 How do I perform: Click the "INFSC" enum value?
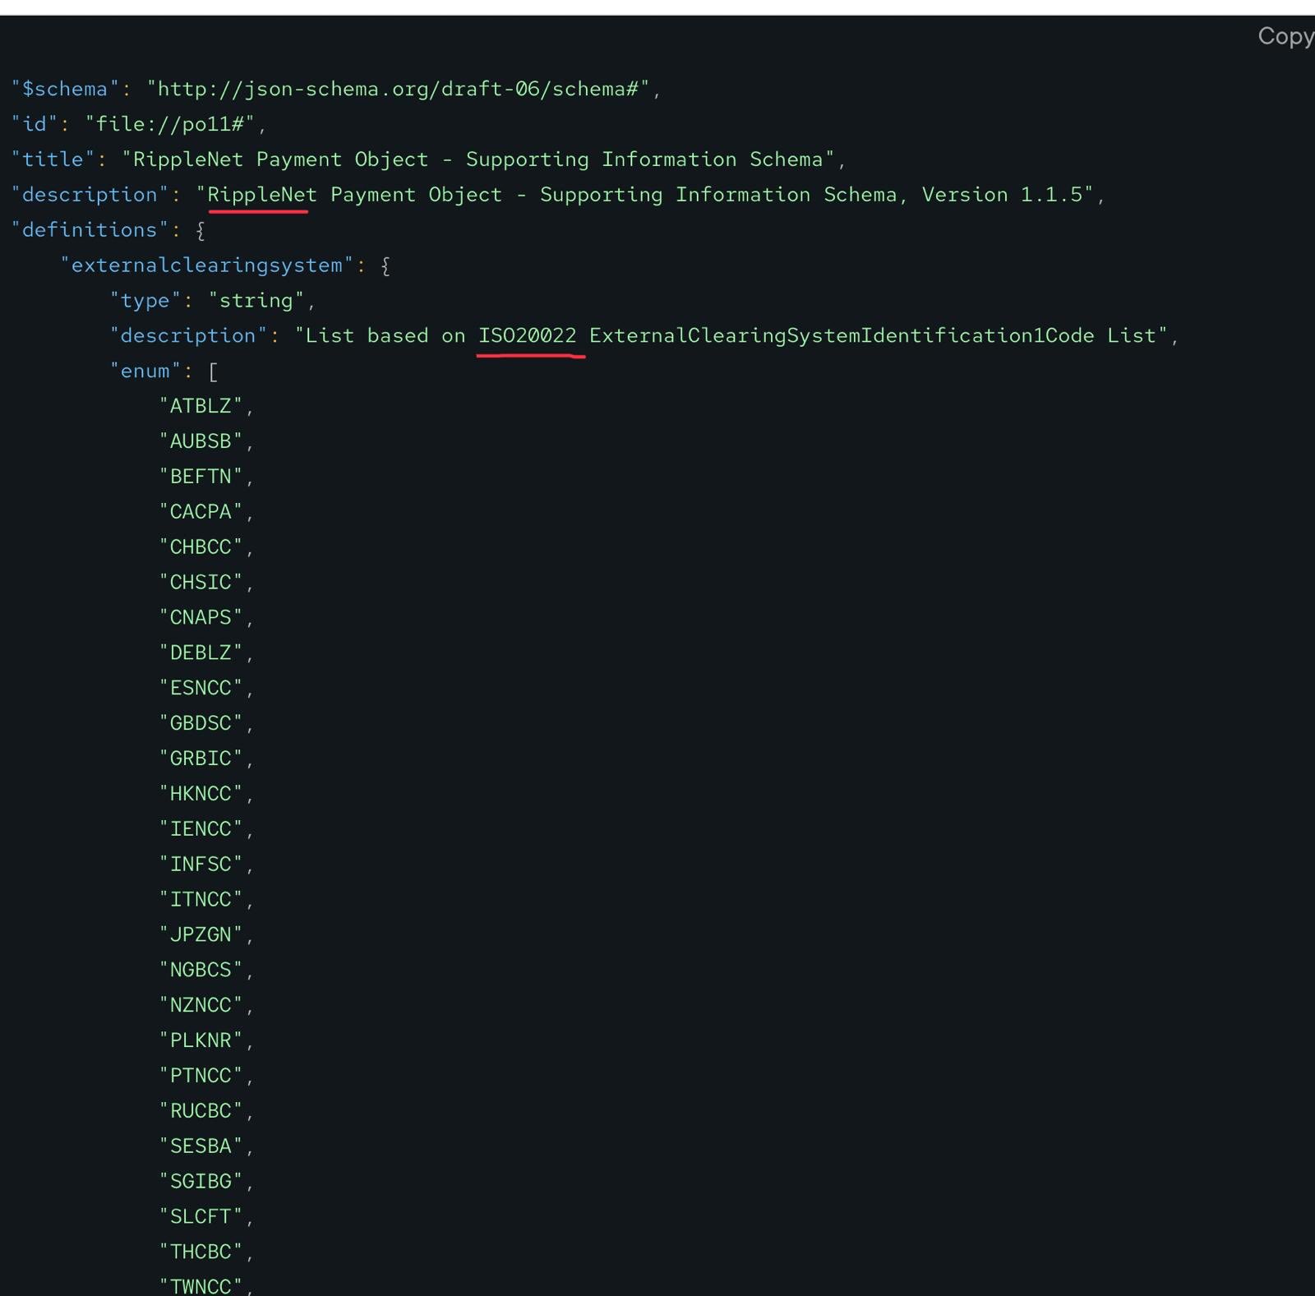(201, 865)
